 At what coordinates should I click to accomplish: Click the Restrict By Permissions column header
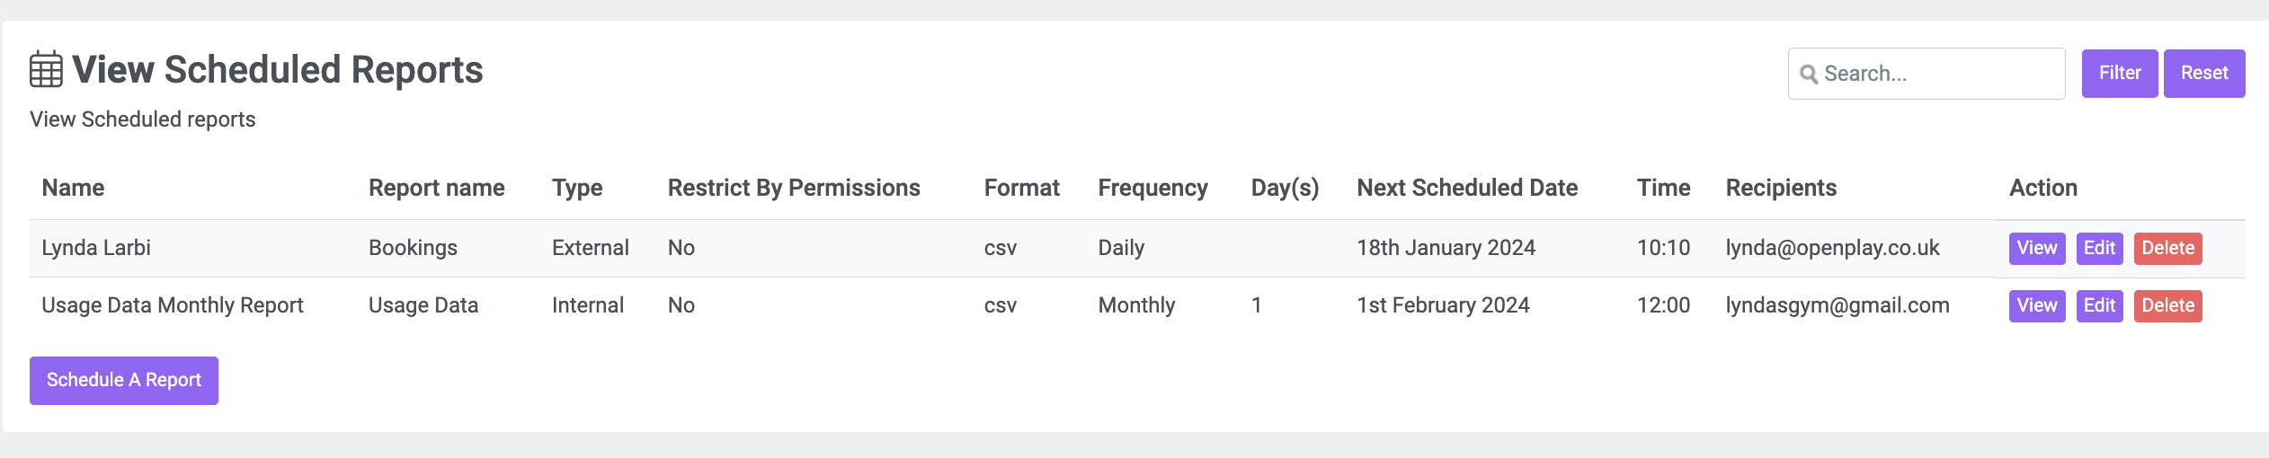pyautogui.click(x=794, y=188)
